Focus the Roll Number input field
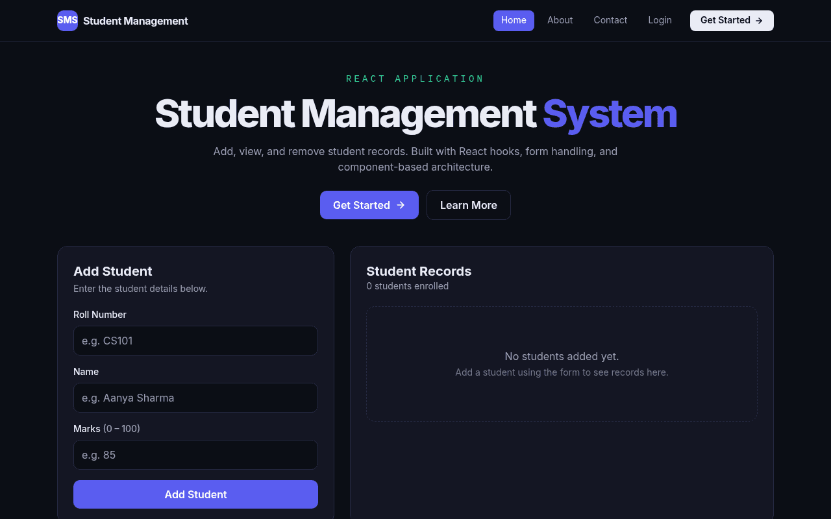 click(x=195, y=341)
